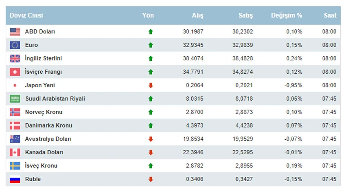Click the United Kingdom flag icon
This screenshot has height=191, width=346.
[x=15, y=59]
